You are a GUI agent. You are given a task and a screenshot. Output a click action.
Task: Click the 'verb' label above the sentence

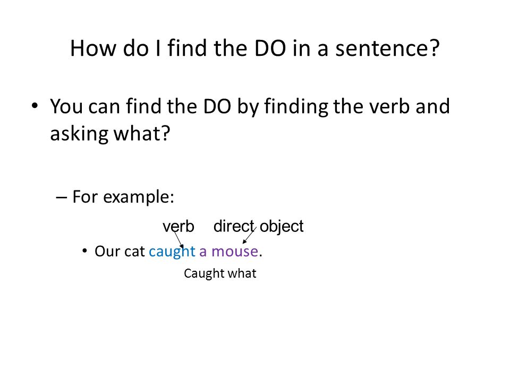coord(178,227)
